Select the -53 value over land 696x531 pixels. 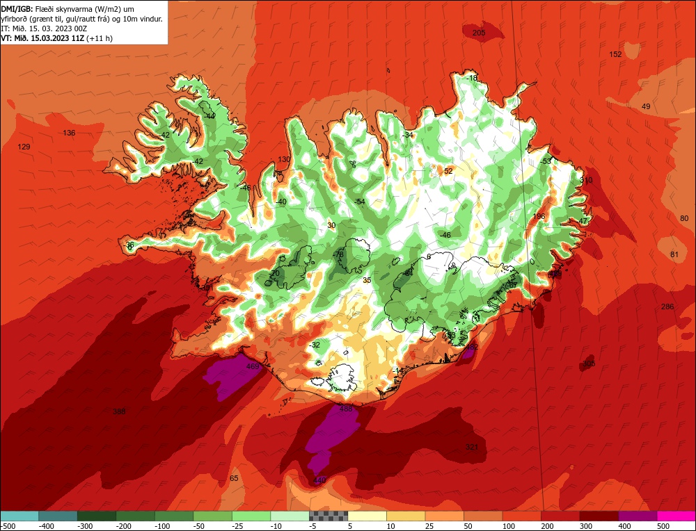coord(546,161)
